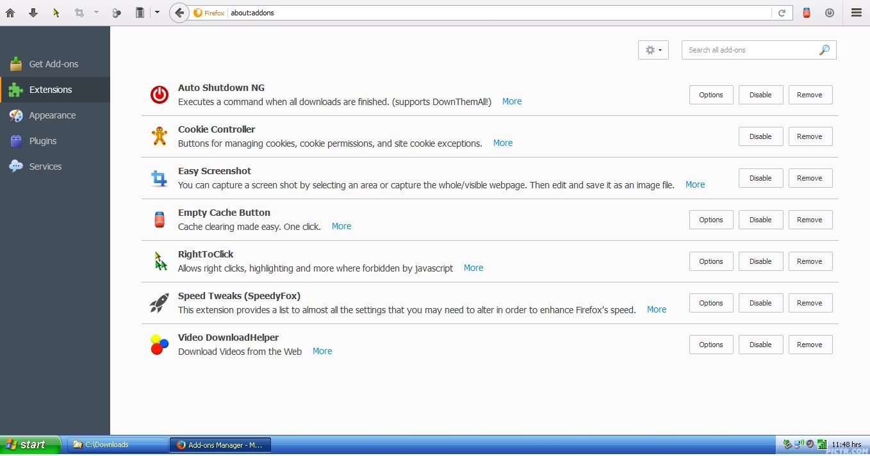Image resolution: width=870 pixels, height=456 pixels.
Task: Show More about Empty Cache Button
Action: pos(341,226)
